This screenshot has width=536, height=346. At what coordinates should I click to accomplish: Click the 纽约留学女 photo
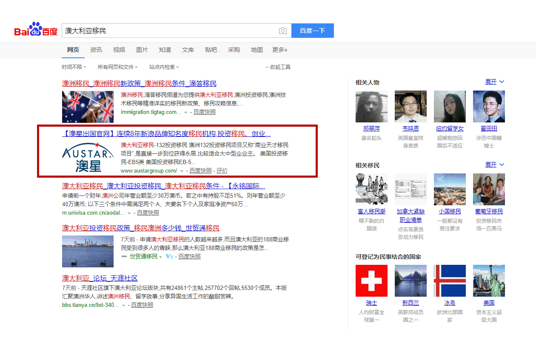point(450,106)
